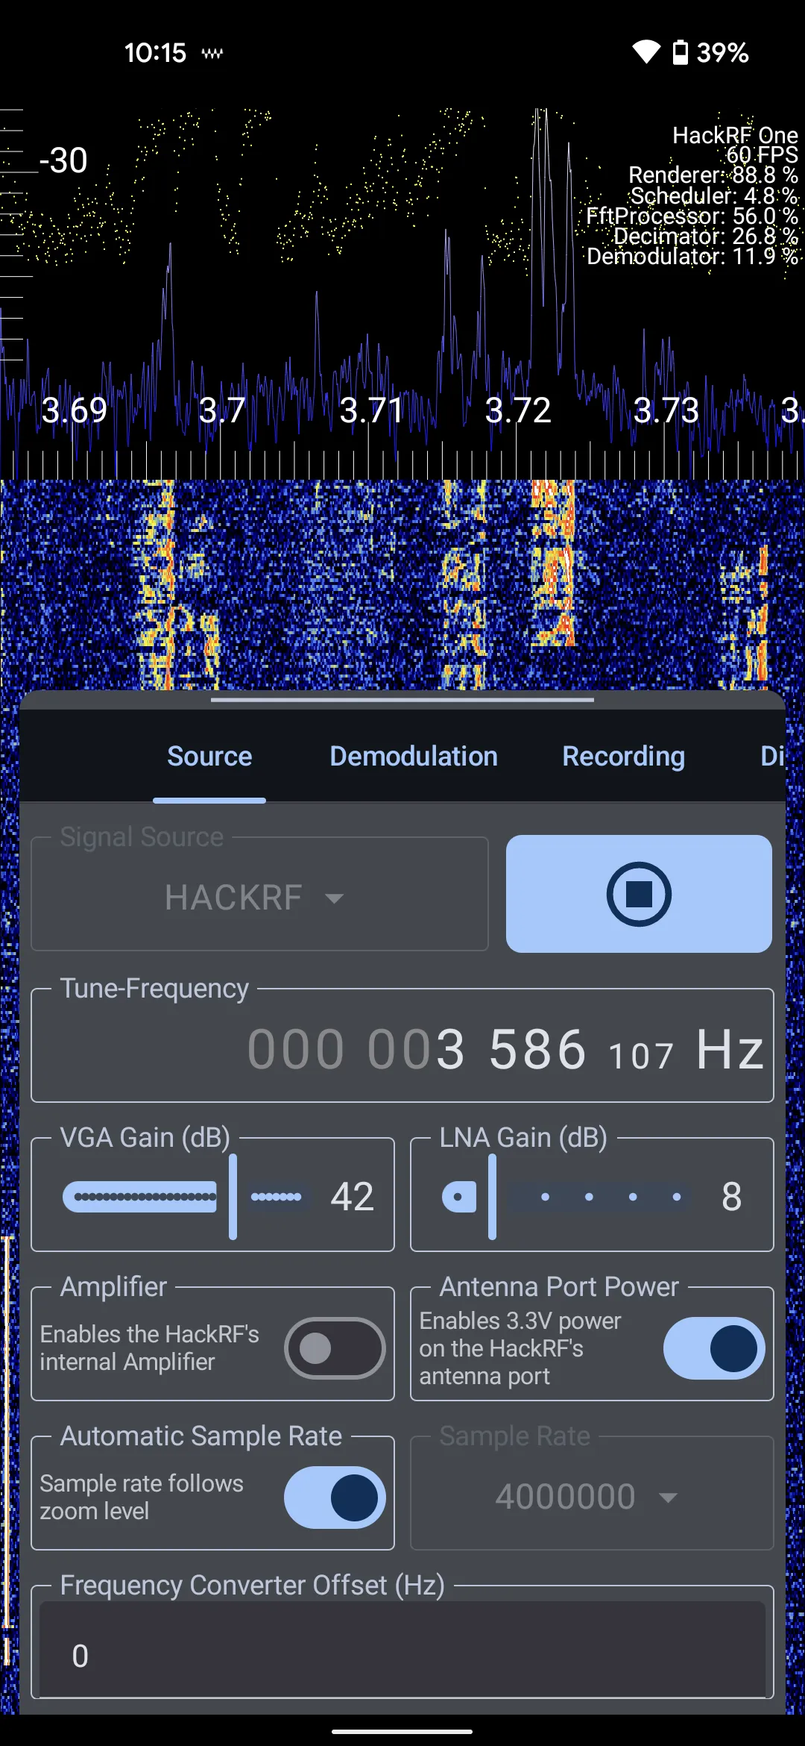Click the VGA Gain slider thumb
Image resolution: width=805 pixels, height=1746 pixels.
[x=233, y=1196]
